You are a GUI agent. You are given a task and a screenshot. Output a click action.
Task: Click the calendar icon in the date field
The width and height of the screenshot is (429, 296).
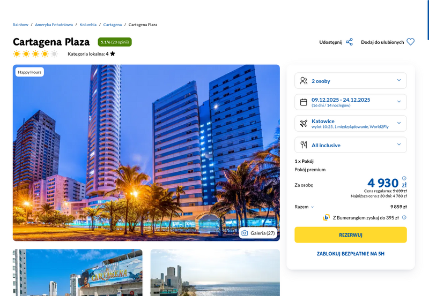pos(304,102)
